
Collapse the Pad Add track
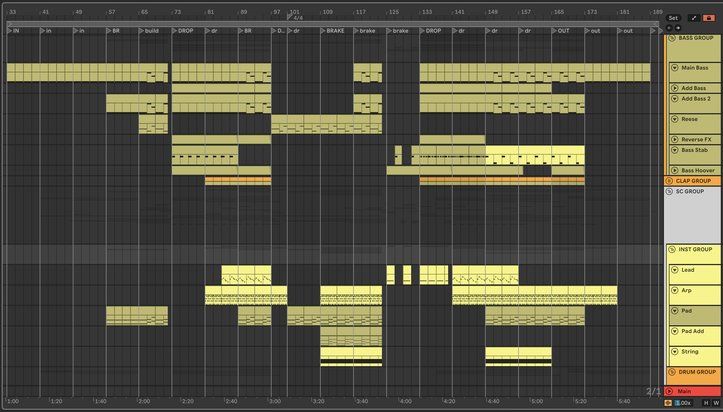675,331
